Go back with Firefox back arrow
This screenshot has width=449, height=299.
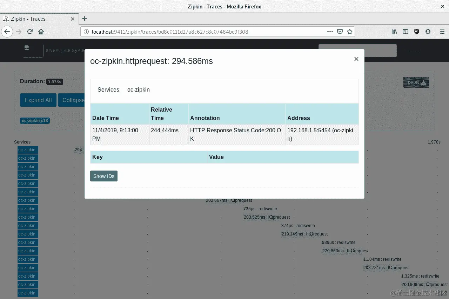click(x=7, y=32)
